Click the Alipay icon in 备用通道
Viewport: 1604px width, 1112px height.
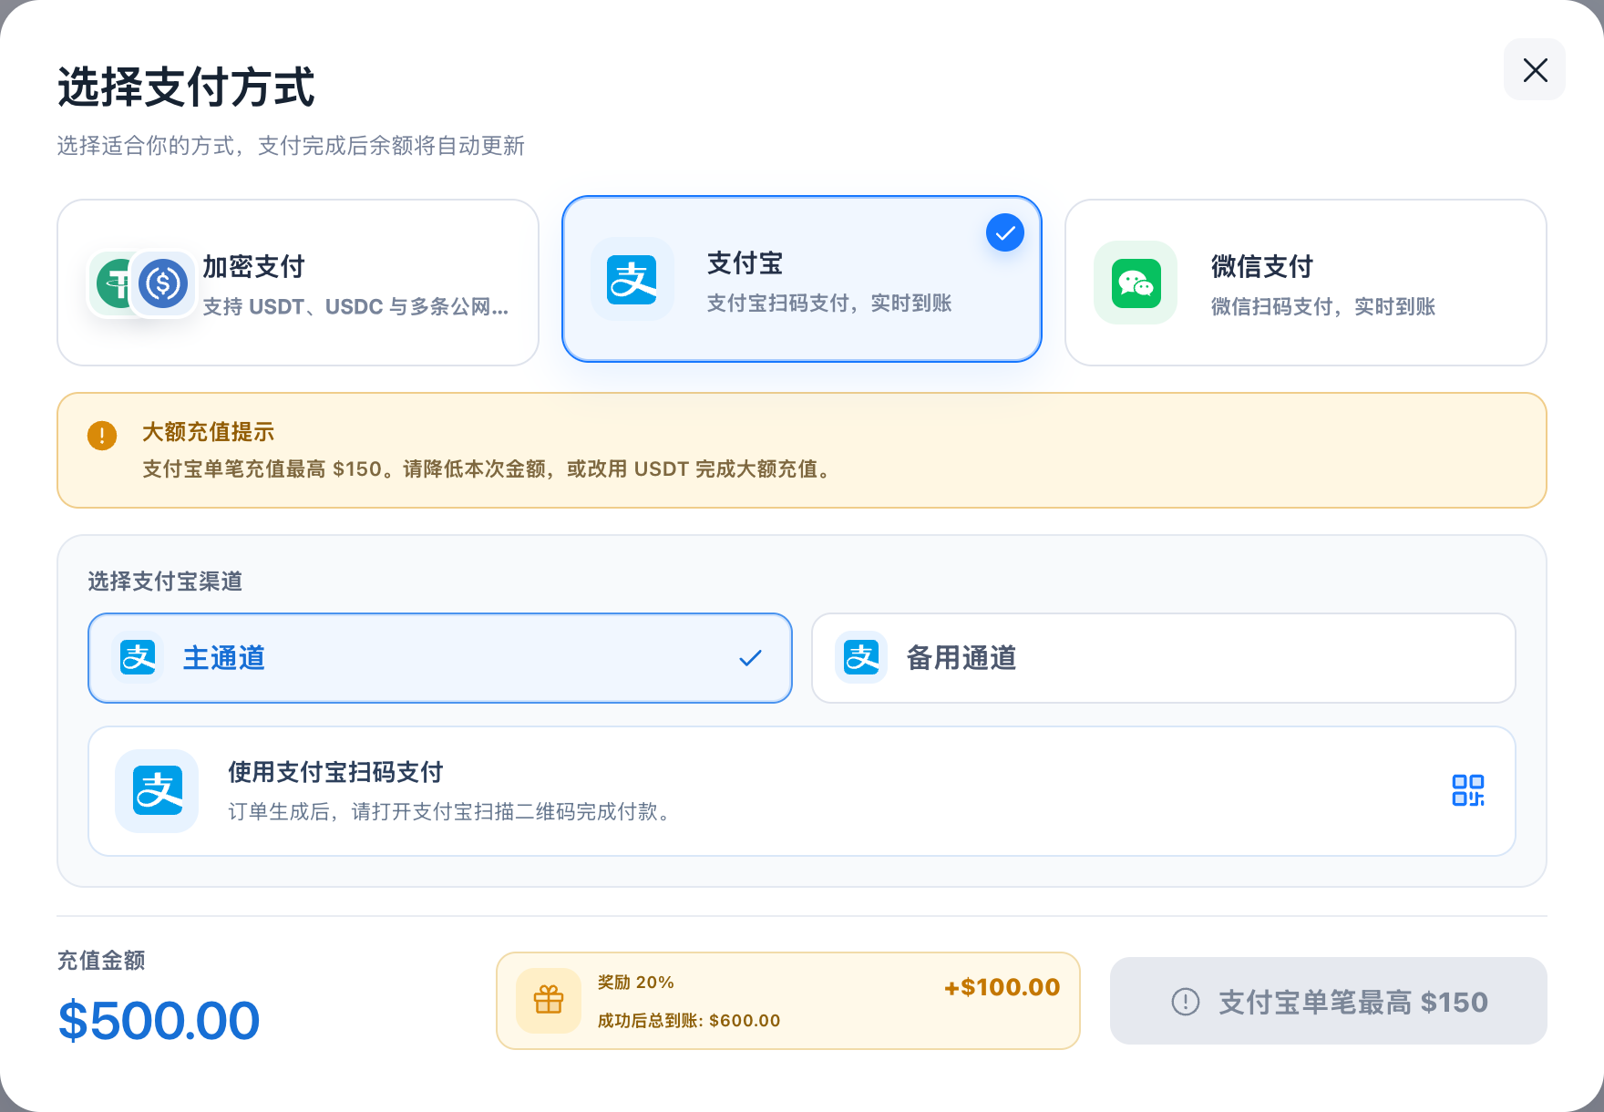(x=861, y=658)
